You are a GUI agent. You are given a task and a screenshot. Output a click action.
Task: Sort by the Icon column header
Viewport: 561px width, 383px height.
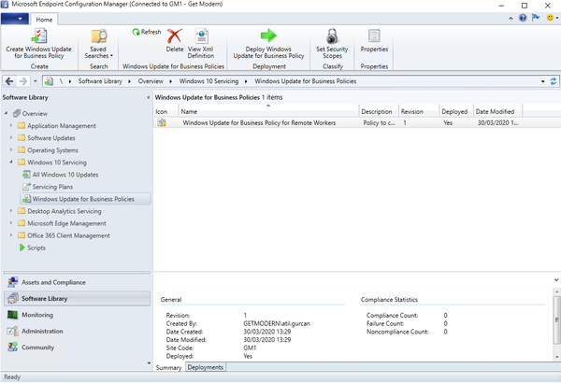click(x=166, y=111)
